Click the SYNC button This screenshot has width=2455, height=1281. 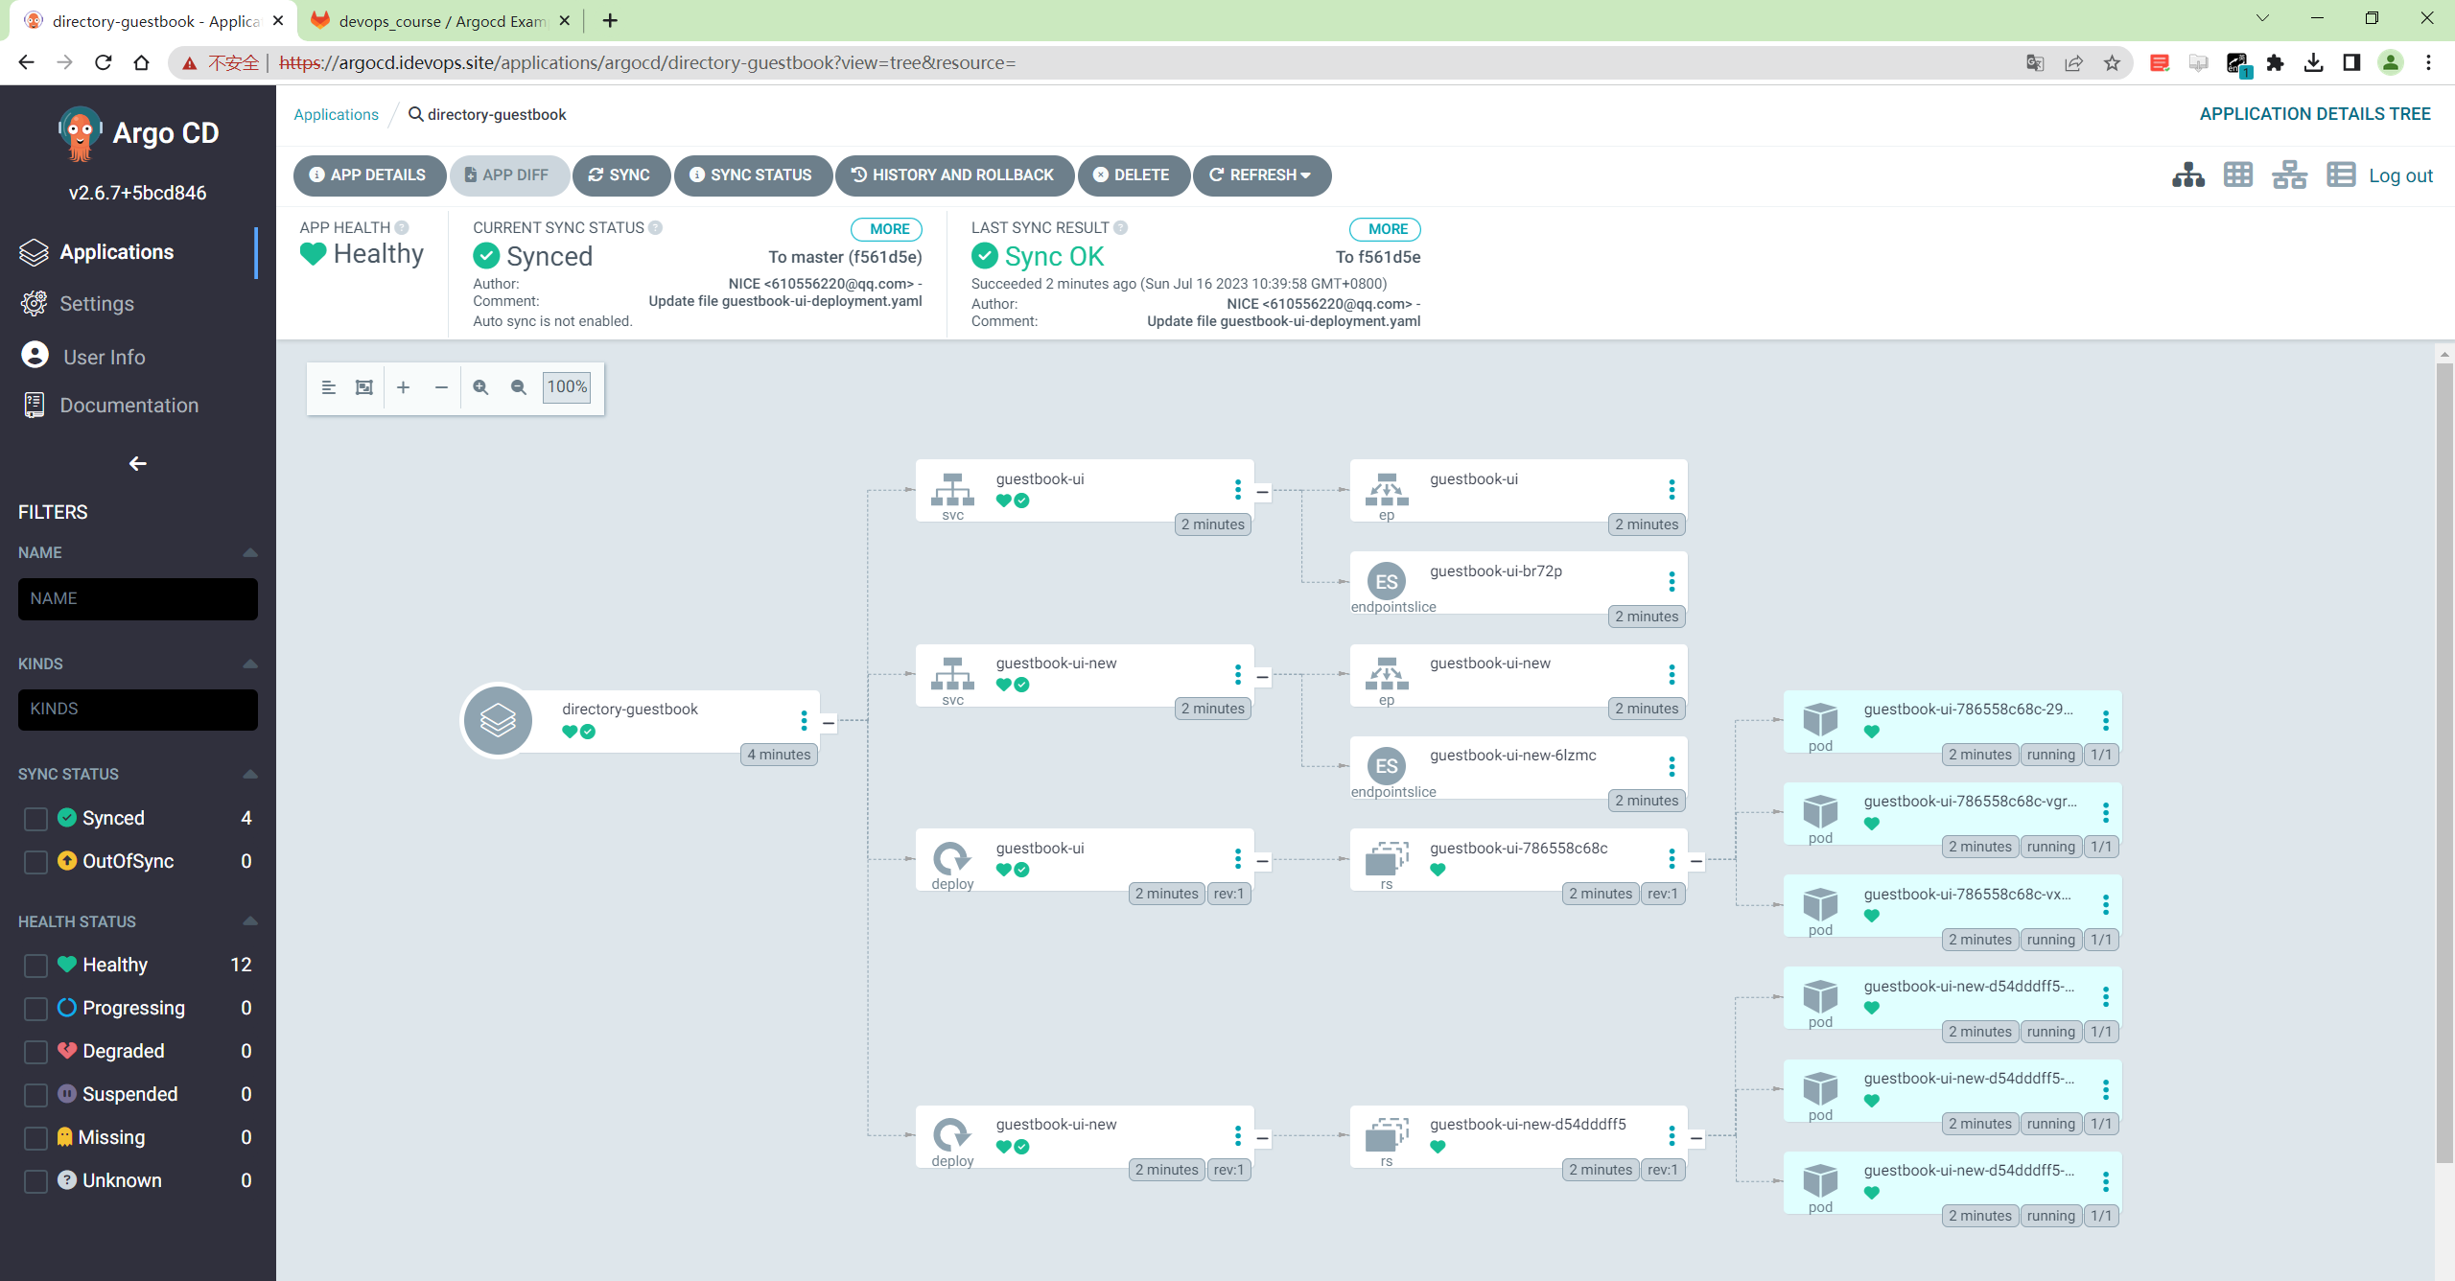click(620, 175)
